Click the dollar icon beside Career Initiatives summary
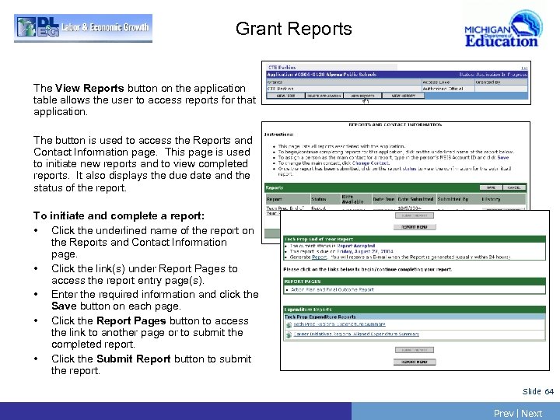This screenshot has height=420, width=560. (289, 334)
